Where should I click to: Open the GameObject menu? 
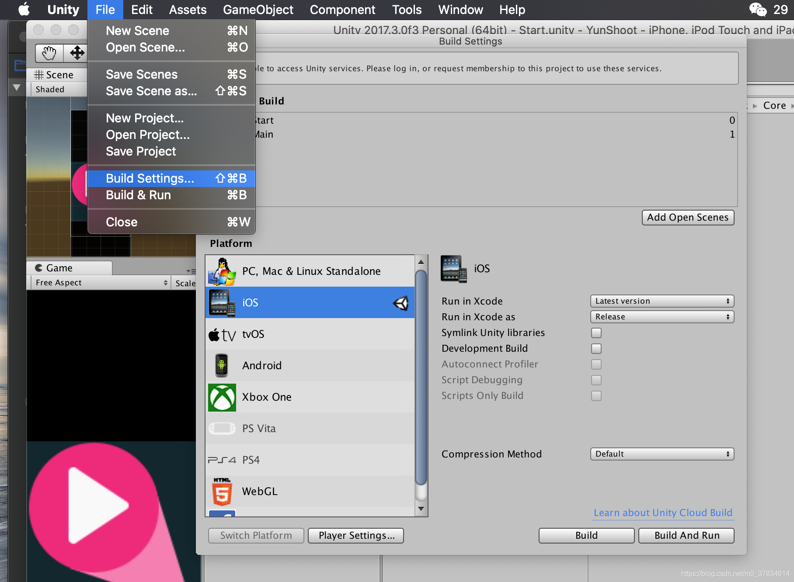258,10
